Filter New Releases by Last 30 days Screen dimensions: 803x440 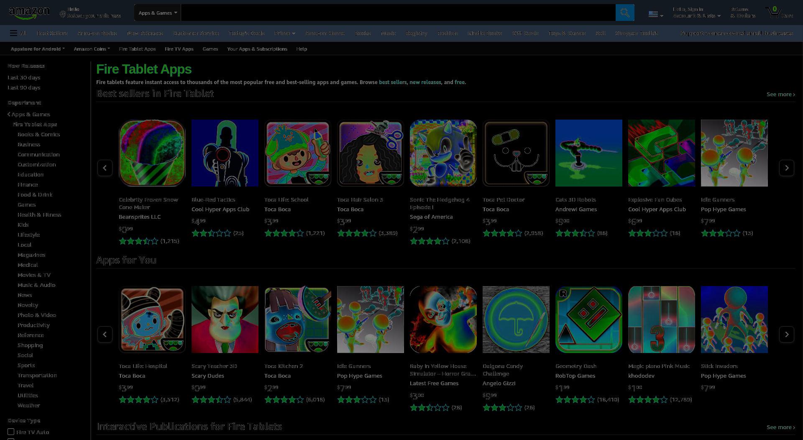tap(24, 77)
